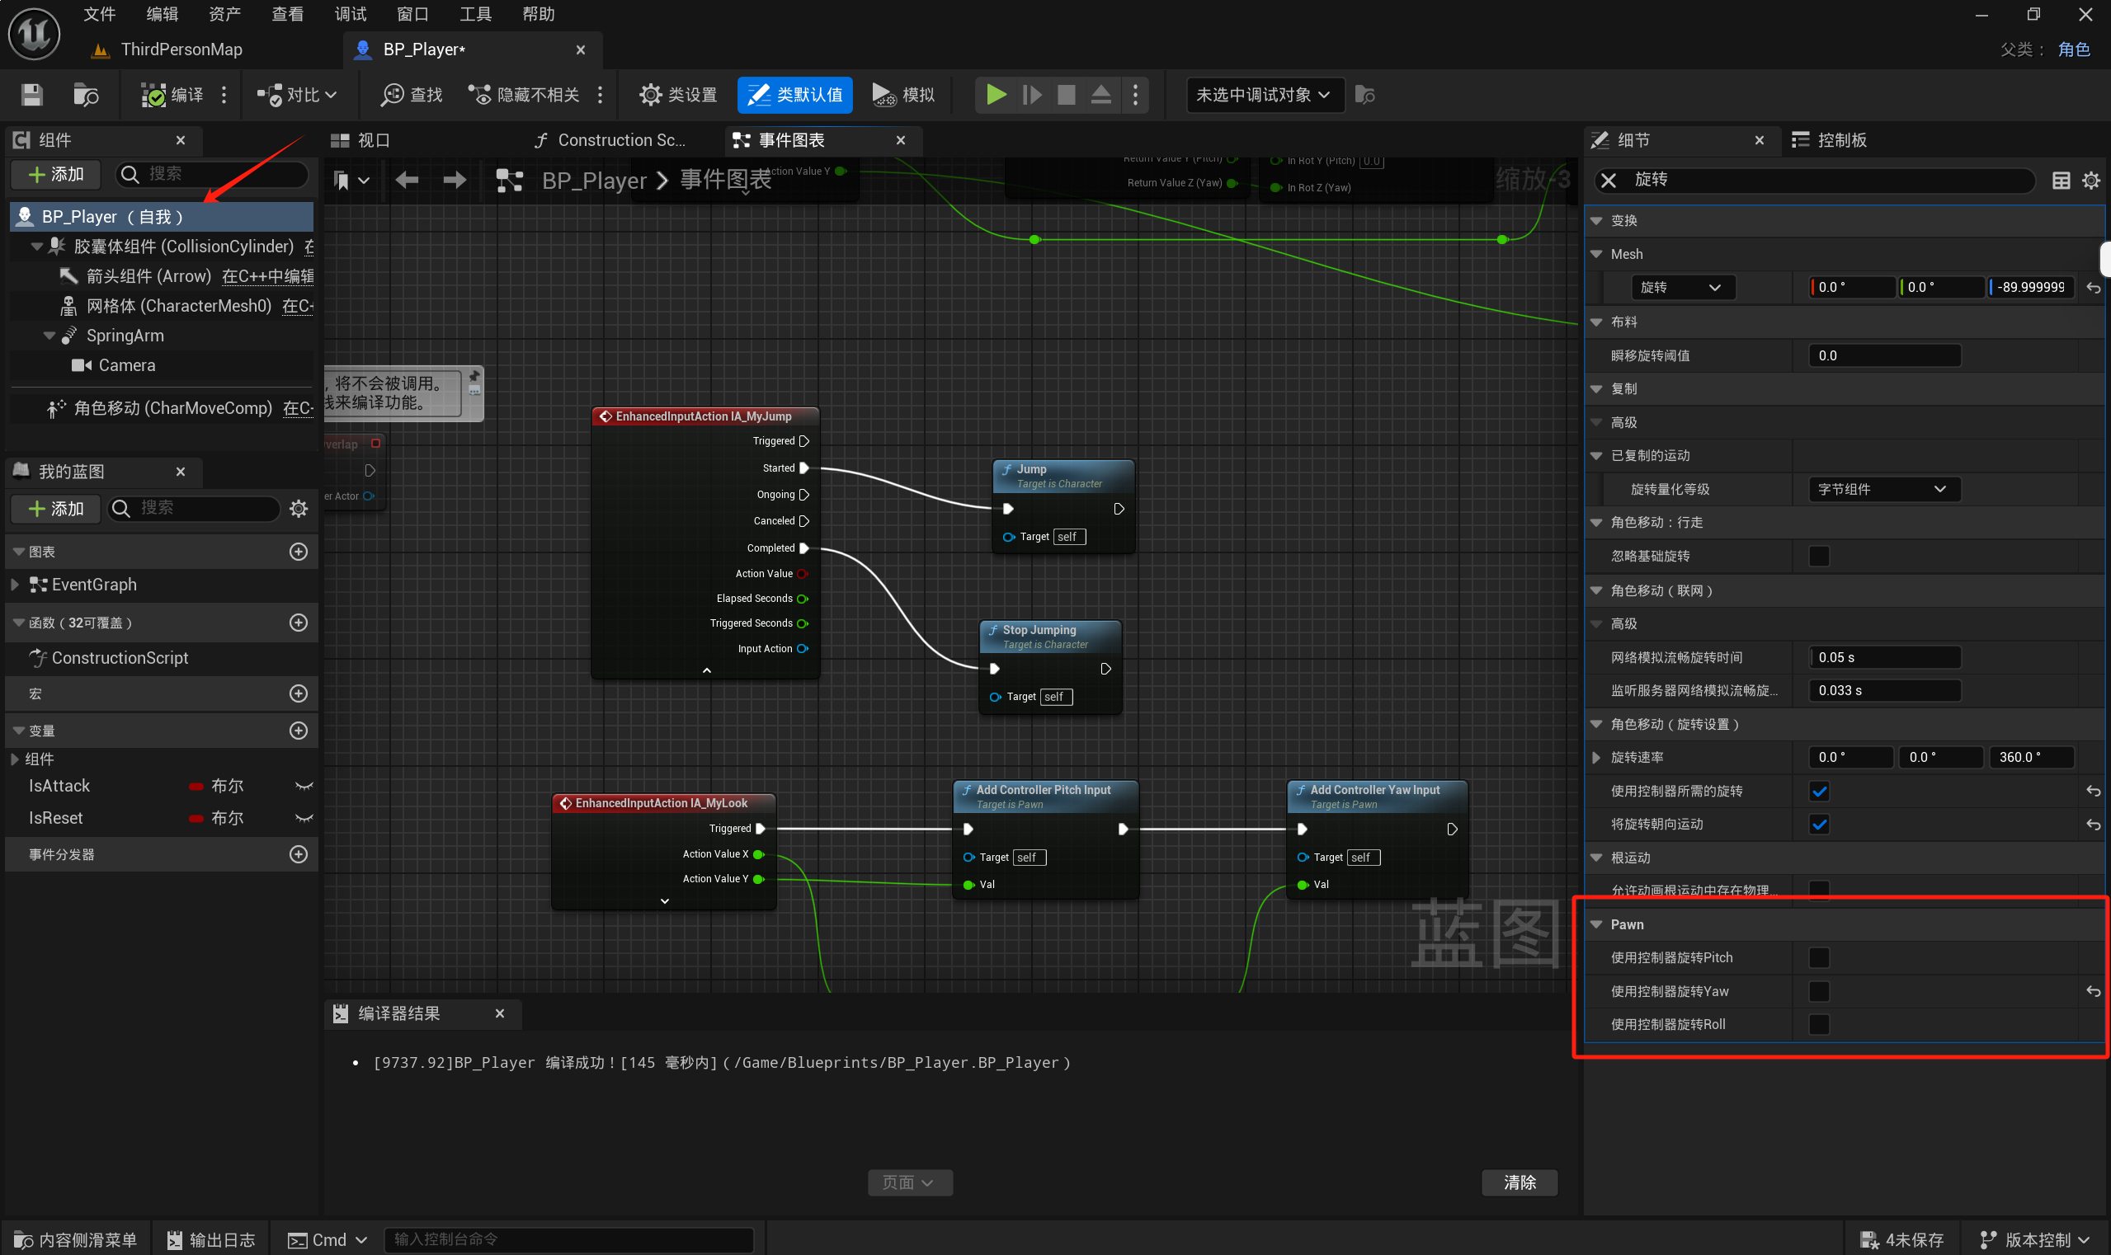The width and height of the screenshot is (2111, 1255).
Task: Open the 窗口 menu
Action: tap(412, 14)
